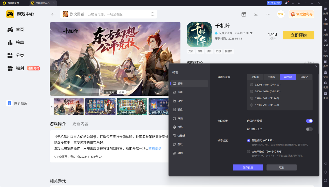Screen dimensions: 329x187
Task: Go to 首页 in game center sidebar
Action: [16, 30]
